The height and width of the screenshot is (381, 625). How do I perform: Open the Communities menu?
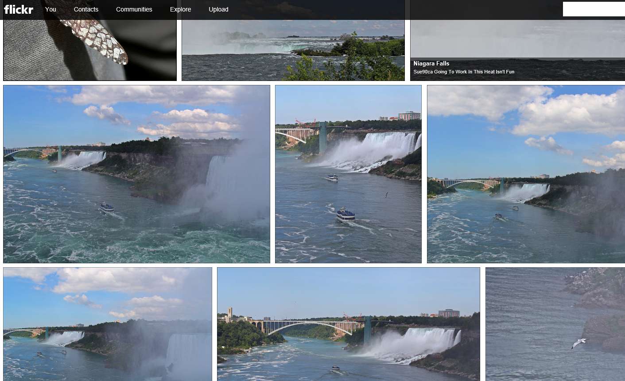134,9
